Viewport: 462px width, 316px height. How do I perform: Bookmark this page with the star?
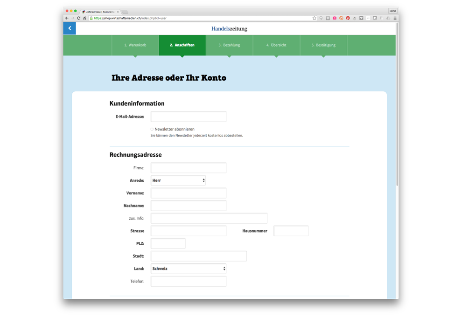315,18
